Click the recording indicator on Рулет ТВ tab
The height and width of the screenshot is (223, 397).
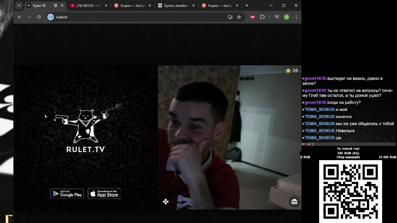(56, 6)
